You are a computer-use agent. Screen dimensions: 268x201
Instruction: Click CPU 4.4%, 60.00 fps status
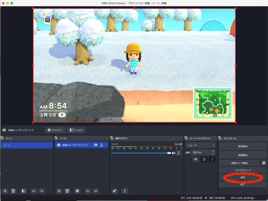pos(243,198)
